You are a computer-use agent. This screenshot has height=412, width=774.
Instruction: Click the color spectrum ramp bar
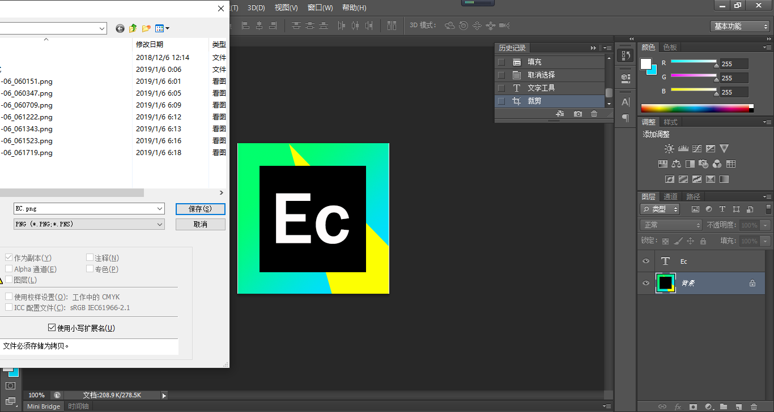coord(695,109)
